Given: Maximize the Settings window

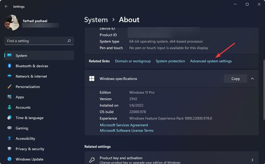Looking at the screenshot, I should coord(247,4).
